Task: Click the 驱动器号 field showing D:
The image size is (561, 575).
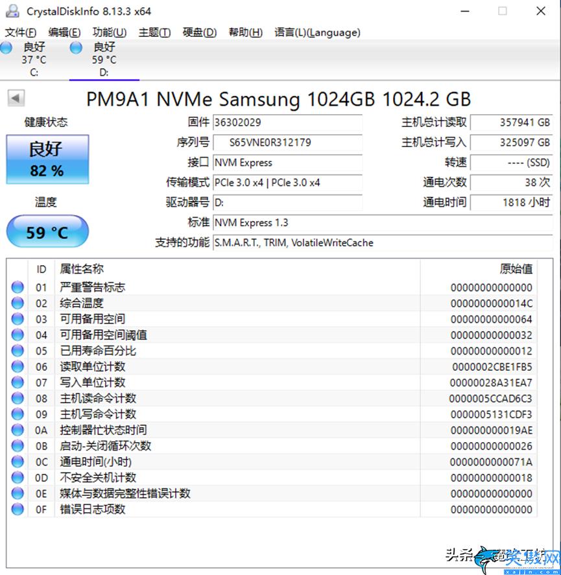Action: 287,202
